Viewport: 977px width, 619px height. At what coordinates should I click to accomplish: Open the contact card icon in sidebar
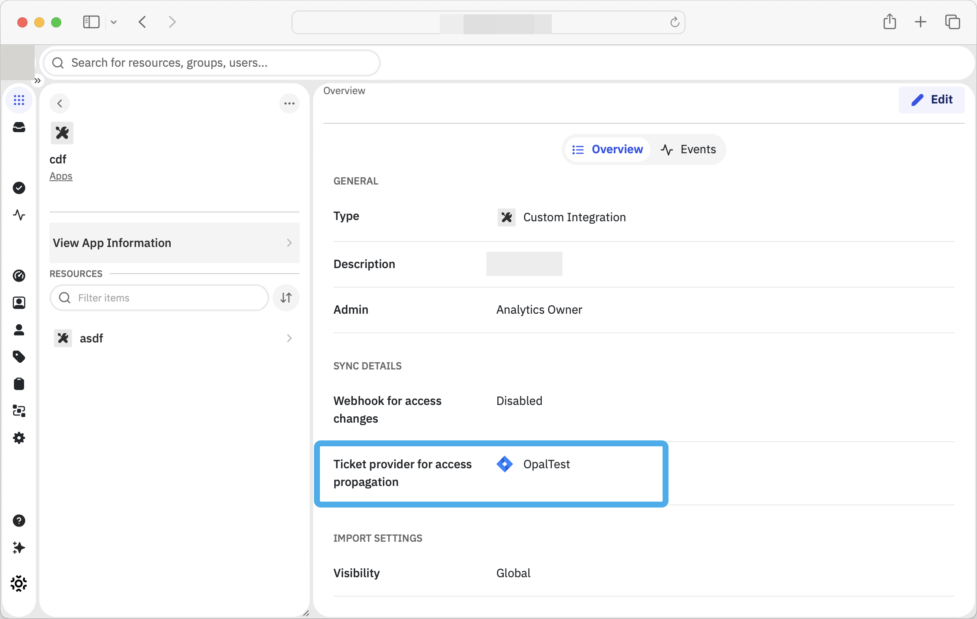pyautogui.click(x=19, y=303)
